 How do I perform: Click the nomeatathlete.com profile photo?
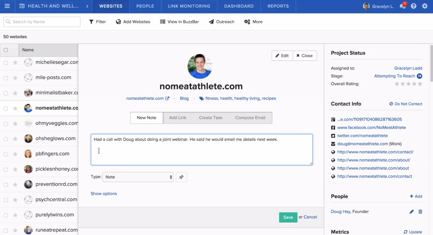coord(200,66)
